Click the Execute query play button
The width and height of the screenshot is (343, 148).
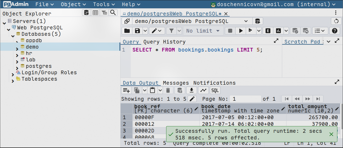(241, 31)
